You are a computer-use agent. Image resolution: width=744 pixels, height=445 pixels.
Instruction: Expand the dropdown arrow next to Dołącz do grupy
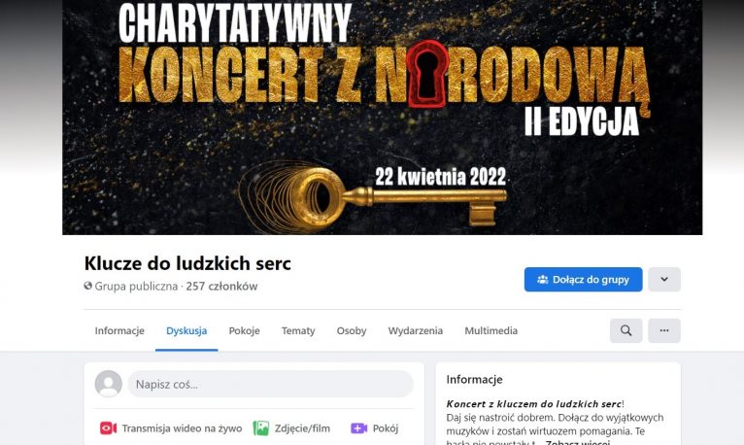click(x=664, y=280)
